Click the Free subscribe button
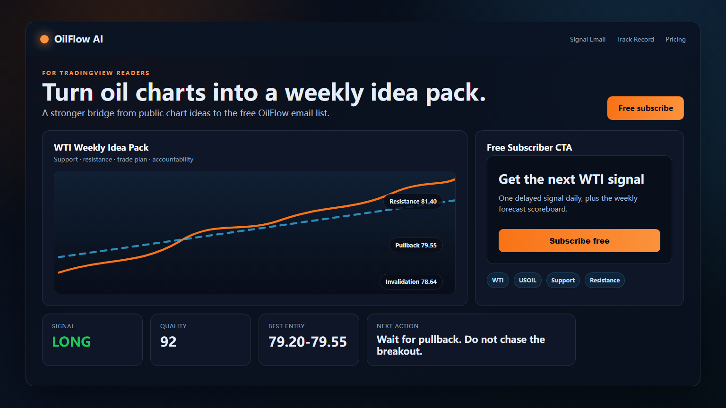Screen dimensions: 726x408 point(646,108)
